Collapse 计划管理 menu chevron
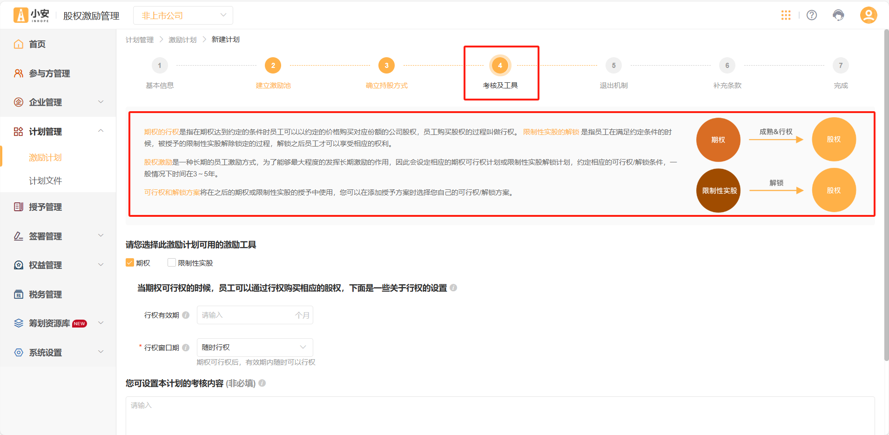 click(101, 131)
